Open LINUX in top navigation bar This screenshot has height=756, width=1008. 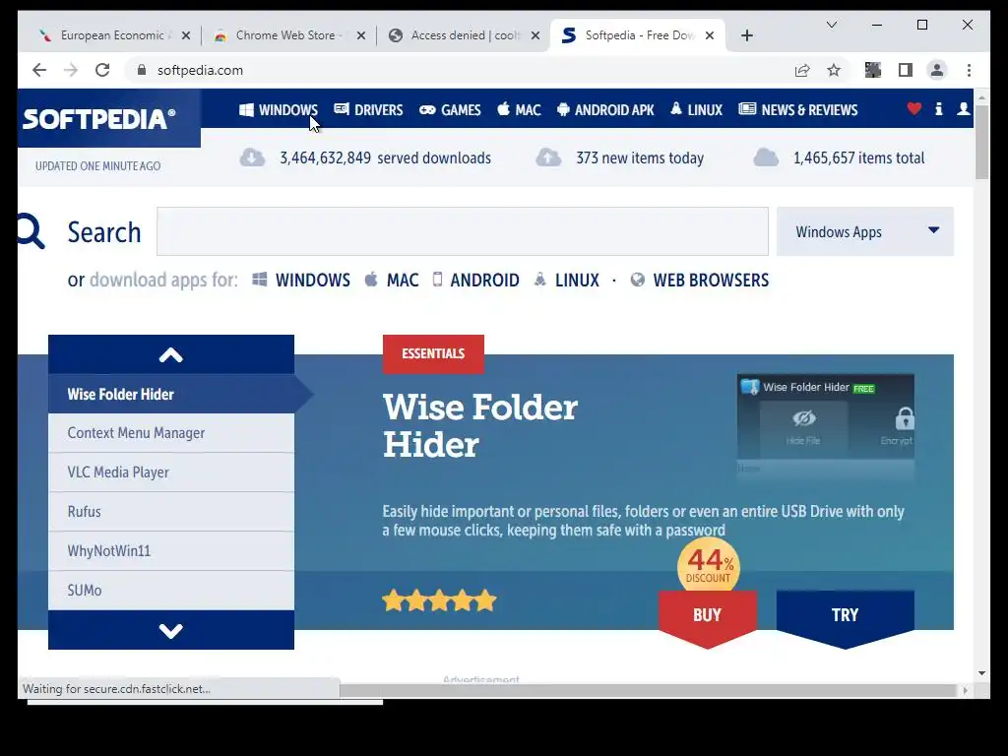[x=696, y=110]
